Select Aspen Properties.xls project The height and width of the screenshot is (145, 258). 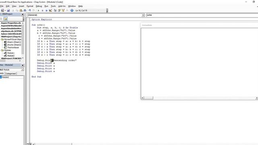click(11, 23)
